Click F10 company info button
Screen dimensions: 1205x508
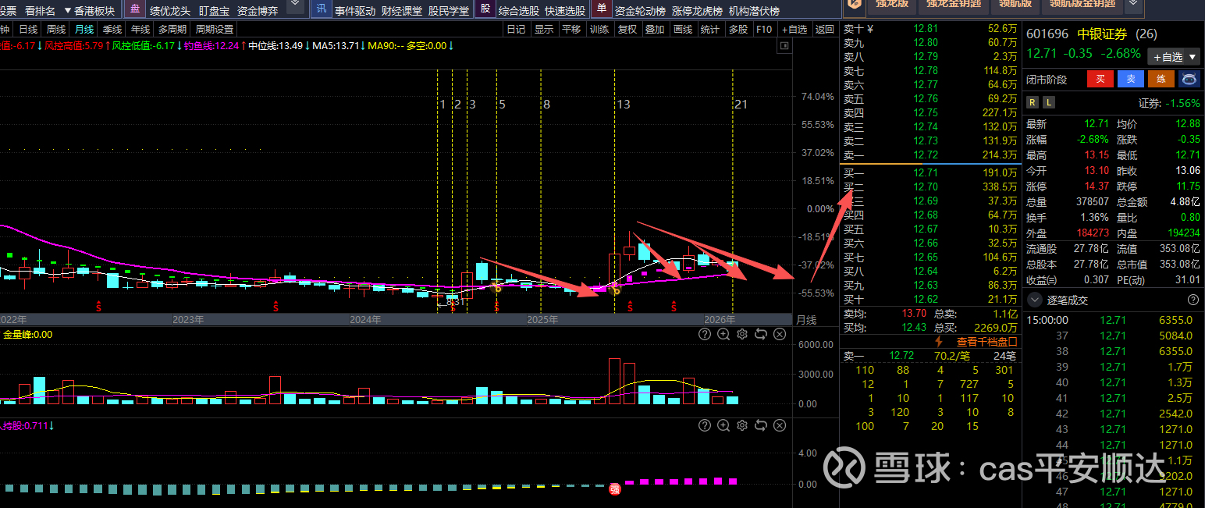[764, 30]
